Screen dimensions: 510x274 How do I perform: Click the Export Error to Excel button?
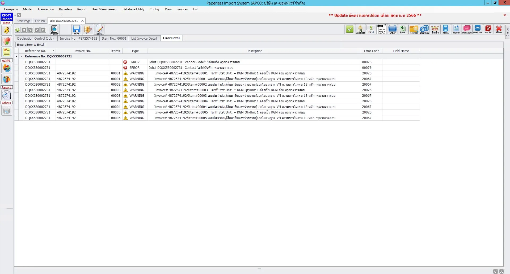(x=30, y=45)
